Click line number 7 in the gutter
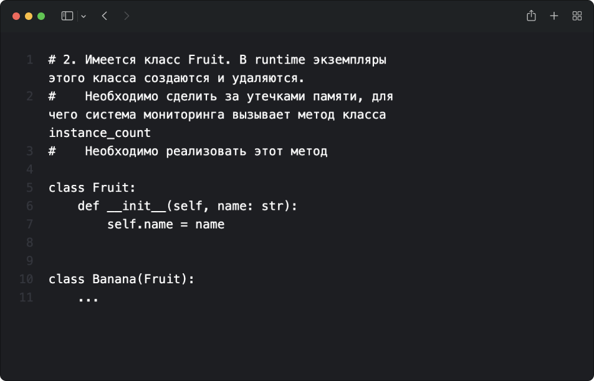The height and width of the screenshot is (381, 594). (x=29, y=224)
